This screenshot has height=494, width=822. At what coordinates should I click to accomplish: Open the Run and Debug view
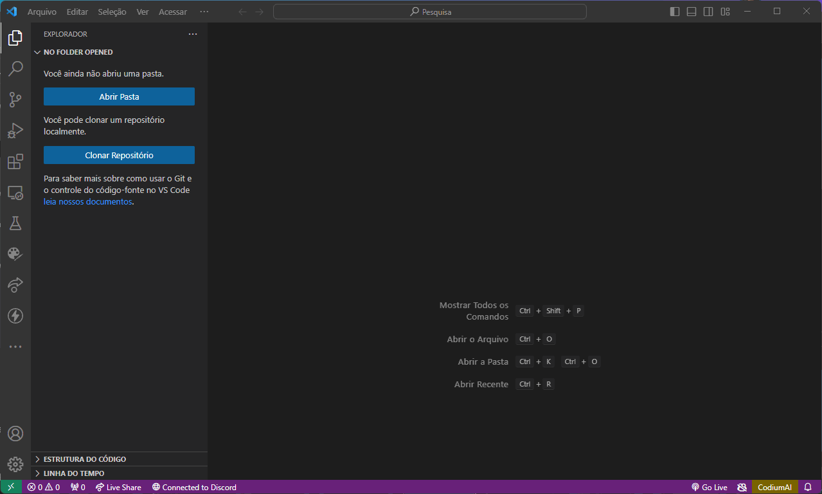15,131
